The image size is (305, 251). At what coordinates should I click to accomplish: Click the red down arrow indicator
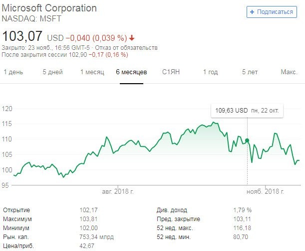[x=132, y=38]
